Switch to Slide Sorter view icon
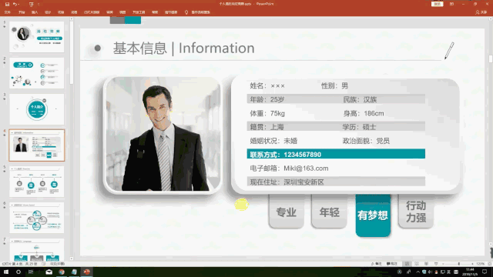Image resolution: width=493 pixels, height=277 pixels. tap(417, 264)
